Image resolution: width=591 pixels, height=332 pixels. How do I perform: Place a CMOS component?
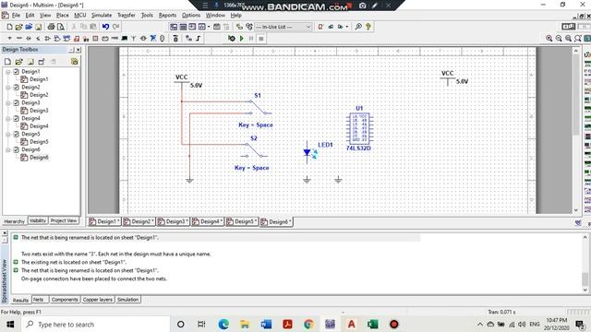coord(66,39)
